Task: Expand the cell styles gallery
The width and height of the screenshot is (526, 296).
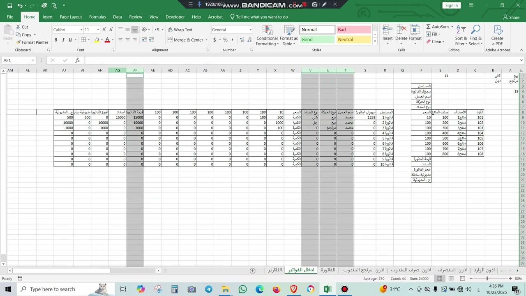Action: (375, 42)
